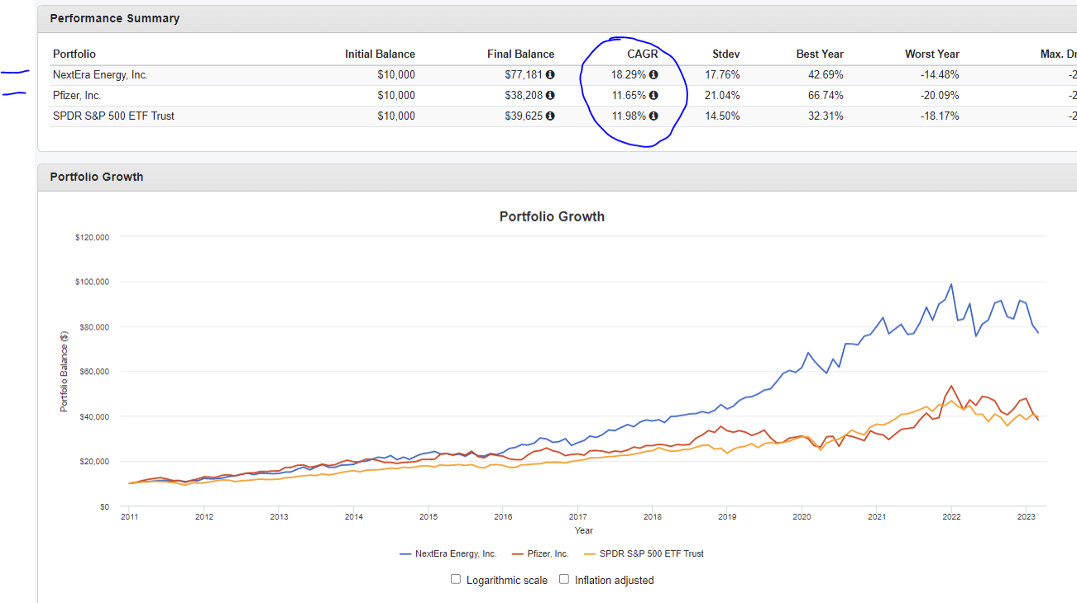
Task: Toggle NextEra Energy series in chart legend
Action: 448,553
